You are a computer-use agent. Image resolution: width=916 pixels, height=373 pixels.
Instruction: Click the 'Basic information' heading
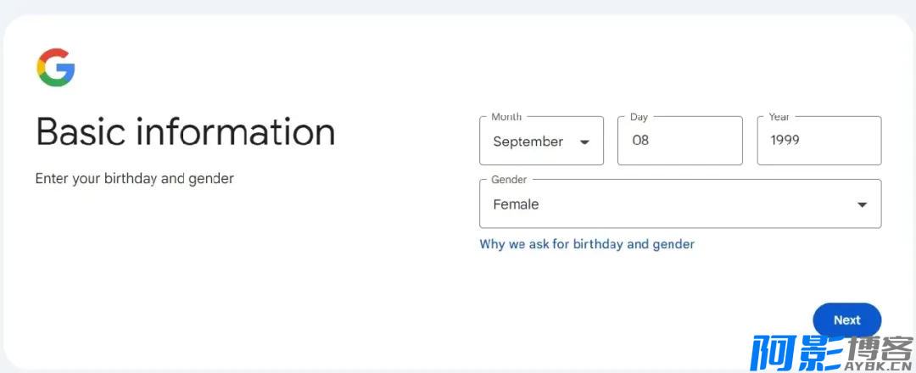click(x=186, y=132)
